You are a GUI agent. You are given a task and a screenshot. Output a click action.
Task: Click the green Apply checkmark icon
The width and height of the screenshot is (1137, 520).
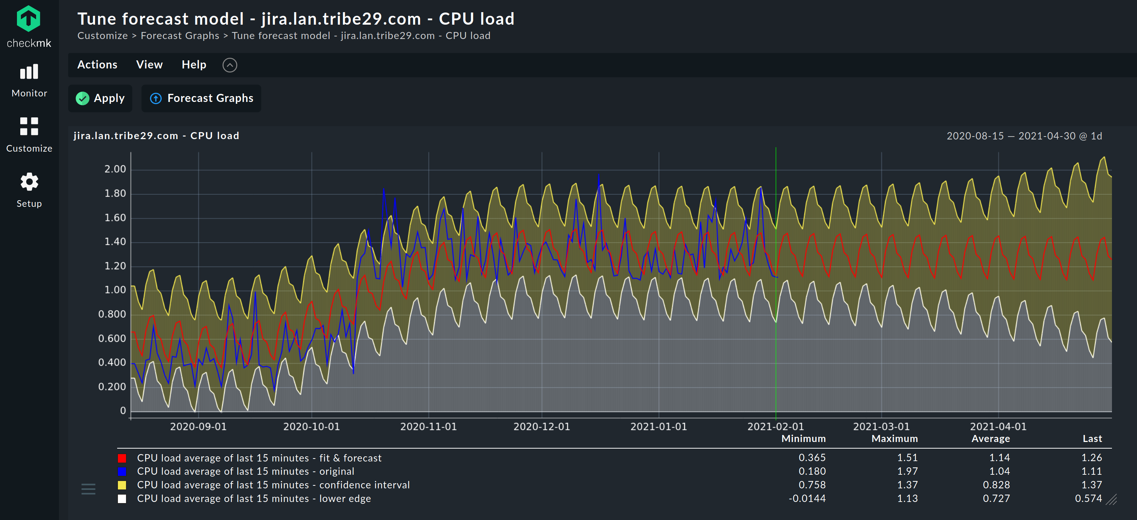coord(83,98)
